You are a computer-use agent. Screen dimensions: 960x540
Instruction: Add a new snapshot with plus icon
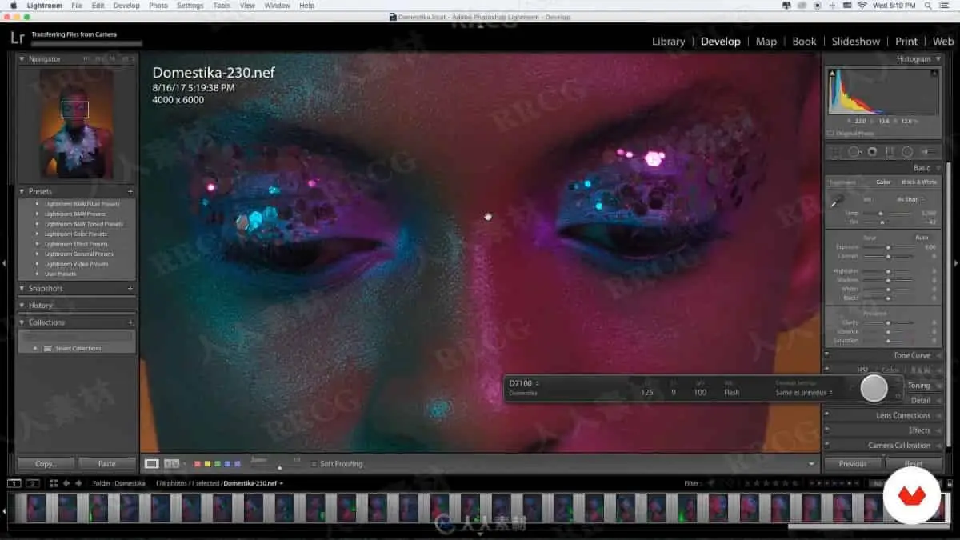coord(130,288)
